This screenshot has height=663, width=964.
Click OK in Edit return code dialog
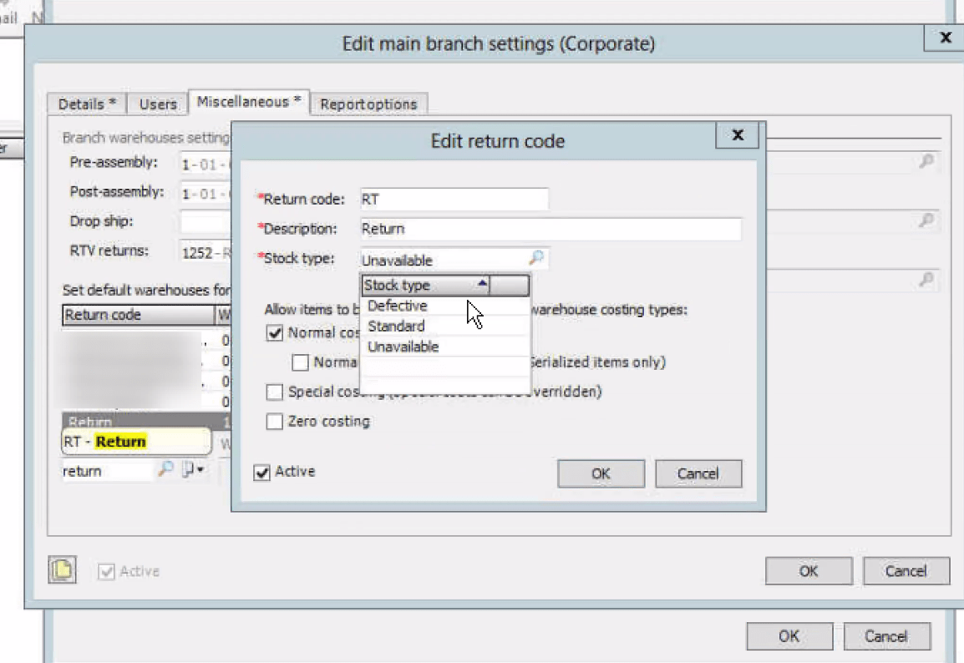(601, 473)
